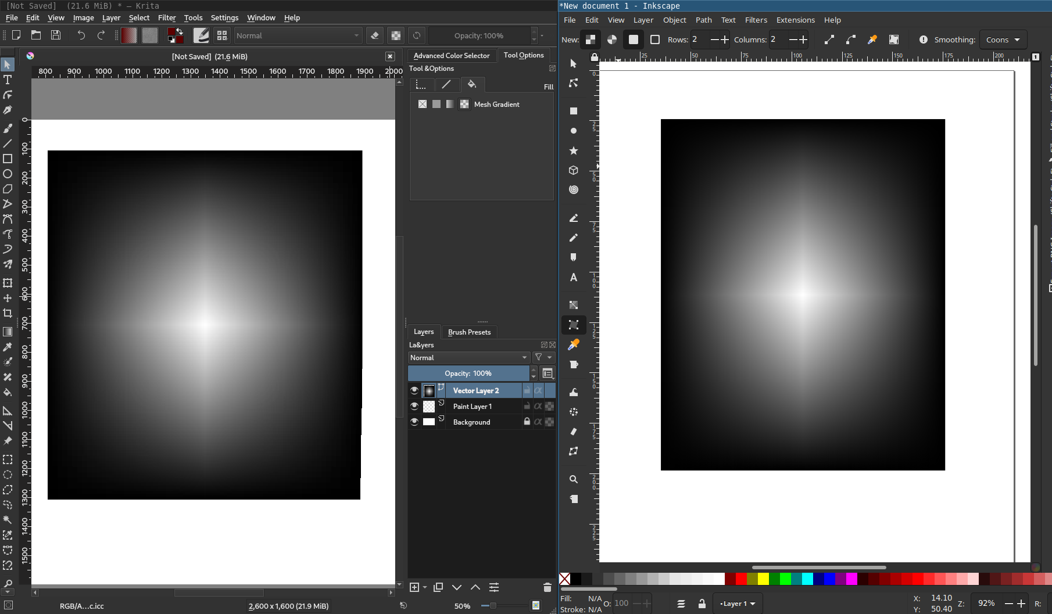This screenshot has width=1052, height=614.
Task: Pick the Star tool in Inkscape
Action: [573, 150]
